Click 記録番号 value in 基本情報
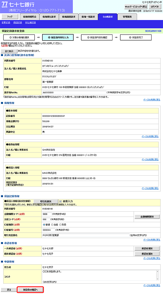Screen dimensions: 163x294 (54, 116)
